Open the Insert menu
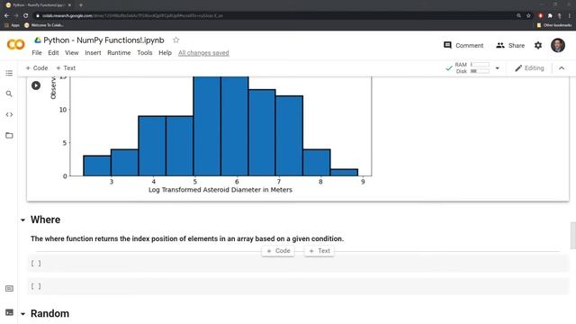576x324 pixels. 93,53
